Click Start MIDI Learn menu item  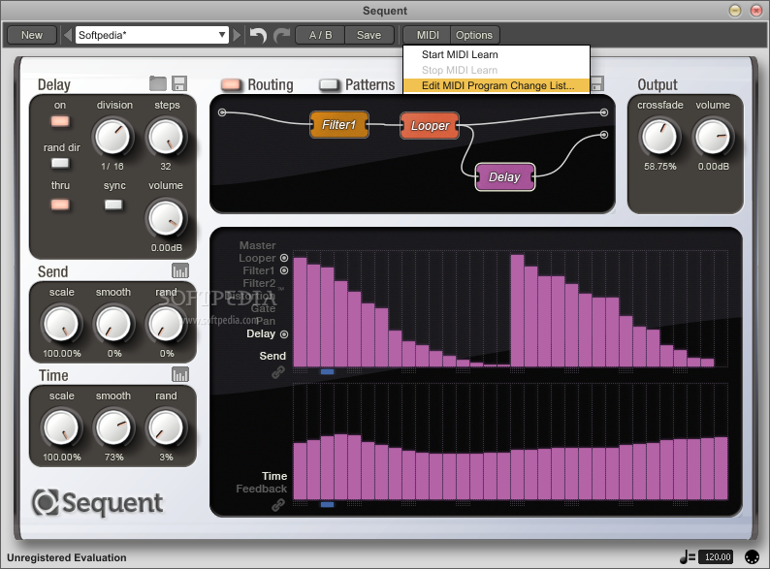tap(496, 54)
